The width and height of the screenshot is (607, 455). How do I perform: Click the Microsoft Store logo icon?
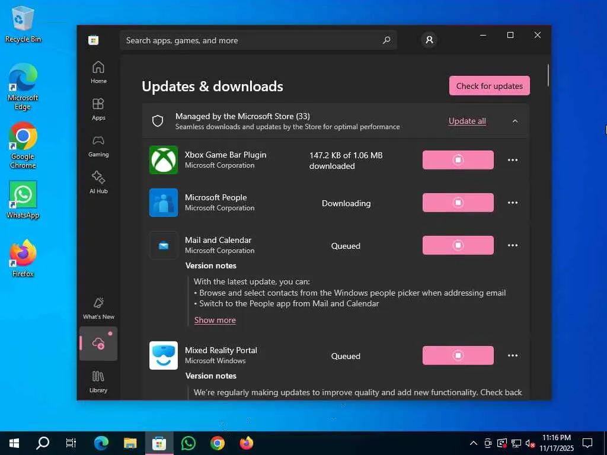(x=93, y=40)
